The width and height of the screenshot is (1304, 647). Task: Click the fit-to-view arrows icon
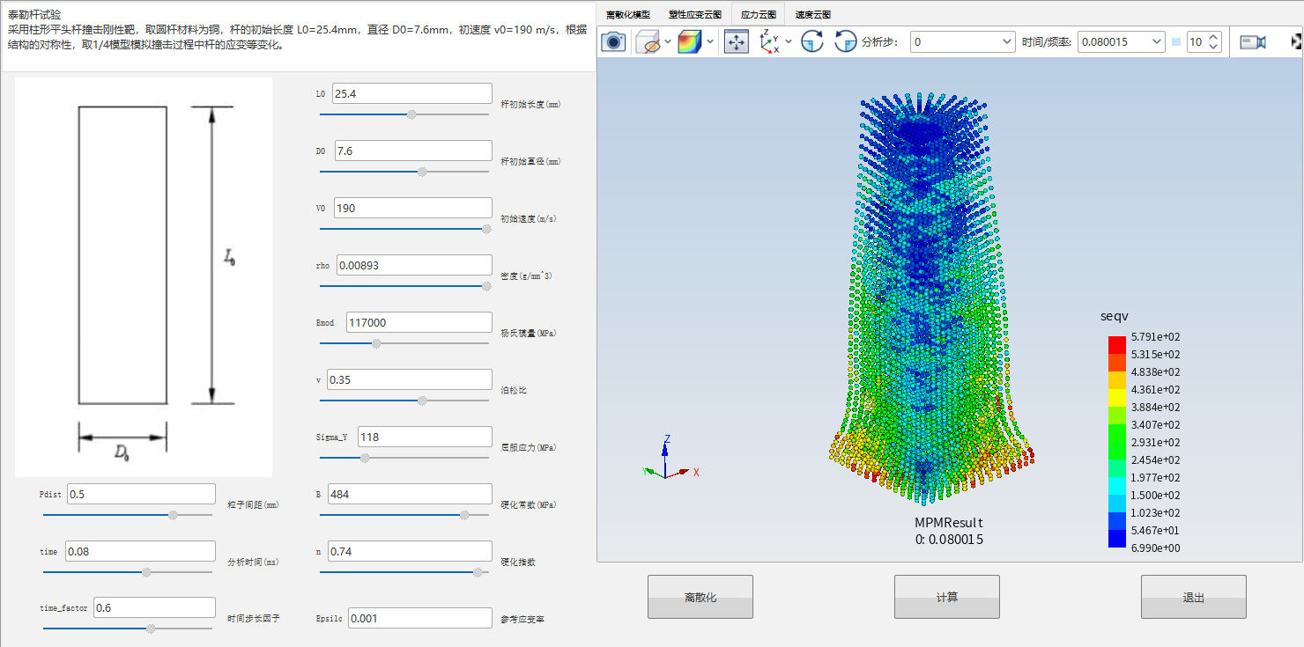coord(737,41)
